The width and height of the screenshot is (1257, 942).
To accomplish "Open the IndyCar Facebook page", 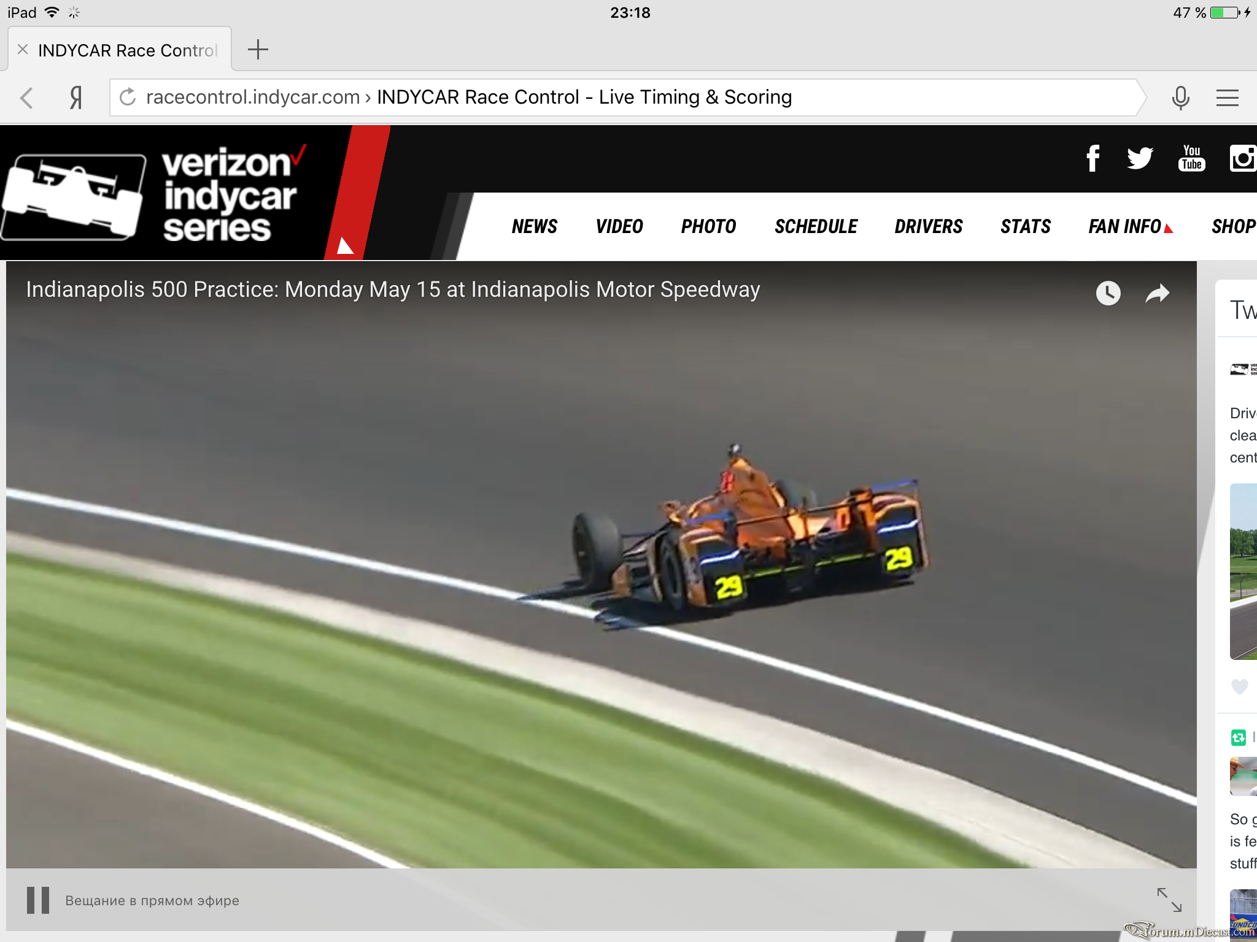I will click(1093, 158).
